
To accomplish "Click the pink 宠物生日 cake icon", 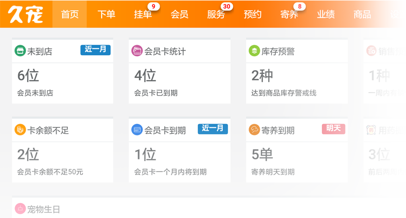I will coord(20,208).
